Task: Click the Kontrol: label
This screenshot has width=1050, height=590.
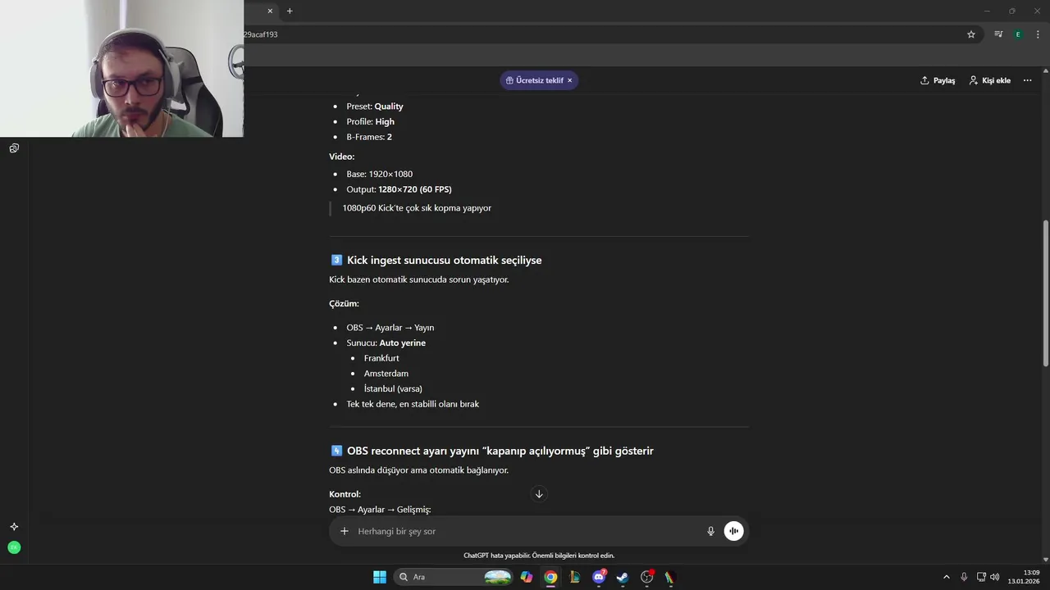Action: pyautogui.click(x=345, y=494)
